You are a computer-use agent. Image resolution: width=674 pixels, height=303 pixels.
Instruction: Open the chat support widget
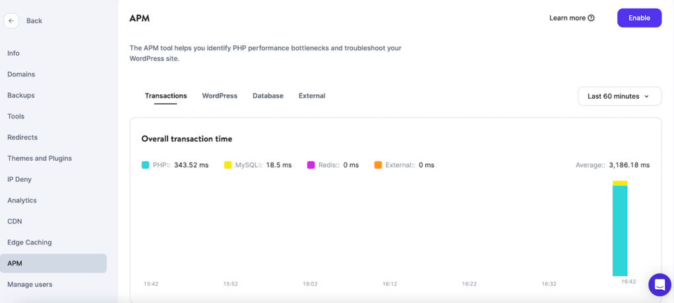tap(659, 285)
